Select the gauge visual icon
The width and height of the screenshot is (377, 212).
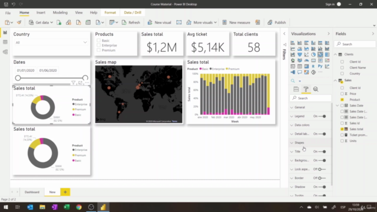306,61
